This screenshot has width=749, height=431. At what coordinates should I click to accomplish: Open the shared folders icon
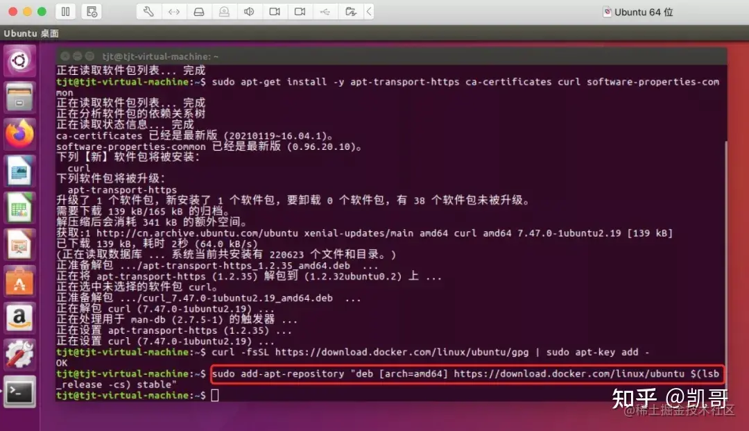coord(351,12)
